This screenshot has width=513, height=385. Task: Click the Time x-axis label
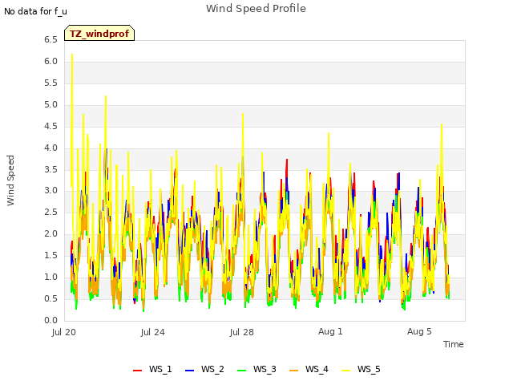(x=454, y=344)
